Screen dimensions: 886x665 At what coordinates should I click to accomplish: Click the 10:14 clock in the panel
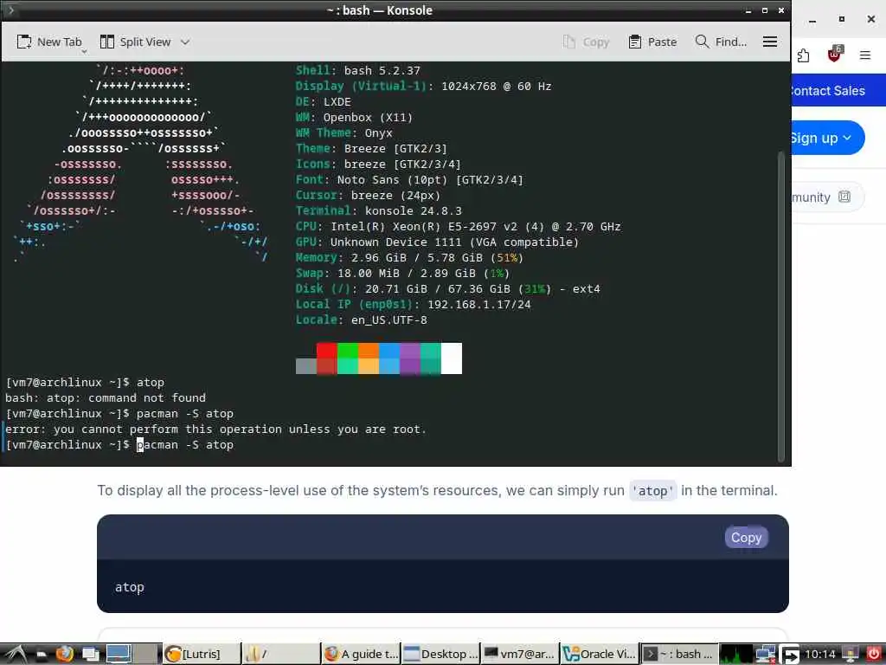point(819,655)
